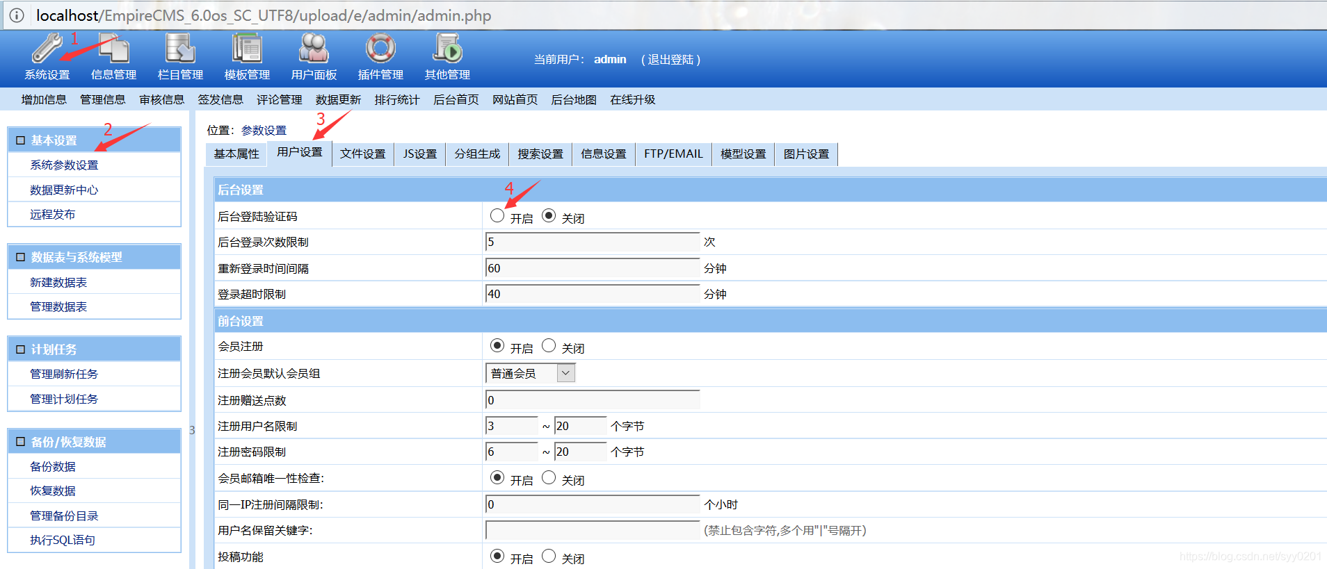The width and height of the screenshot is (1327, 569).
Task: Open the 注册会员默认会员组 dropdown
Action: (530, 374)
